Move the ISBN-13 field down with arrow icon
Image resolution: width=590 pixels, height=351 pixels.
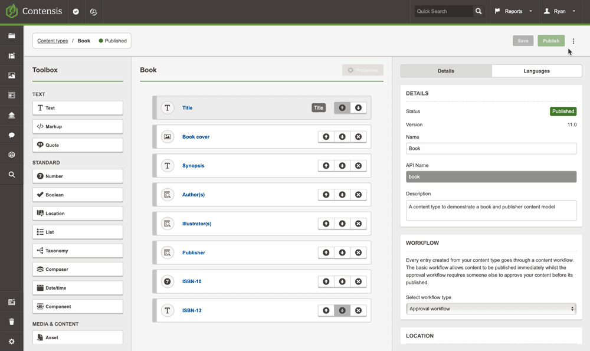[x=342, y=310]
